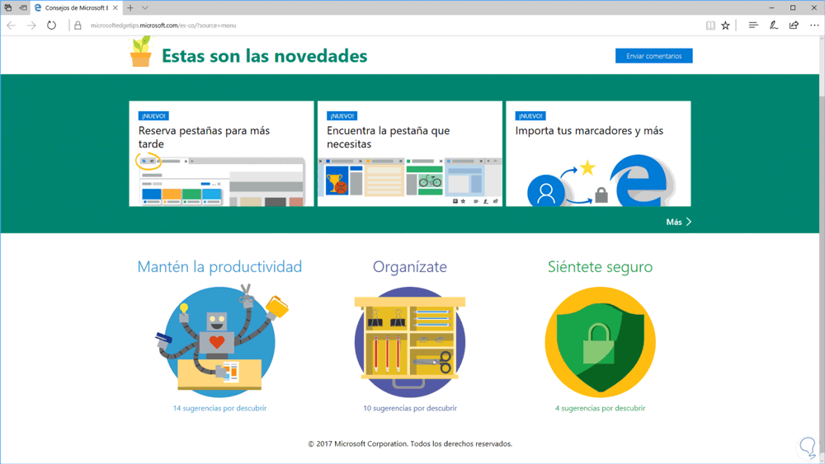Click the Estas son las novedades title
Screen dimensions: 825x464
tap(264, 56)
